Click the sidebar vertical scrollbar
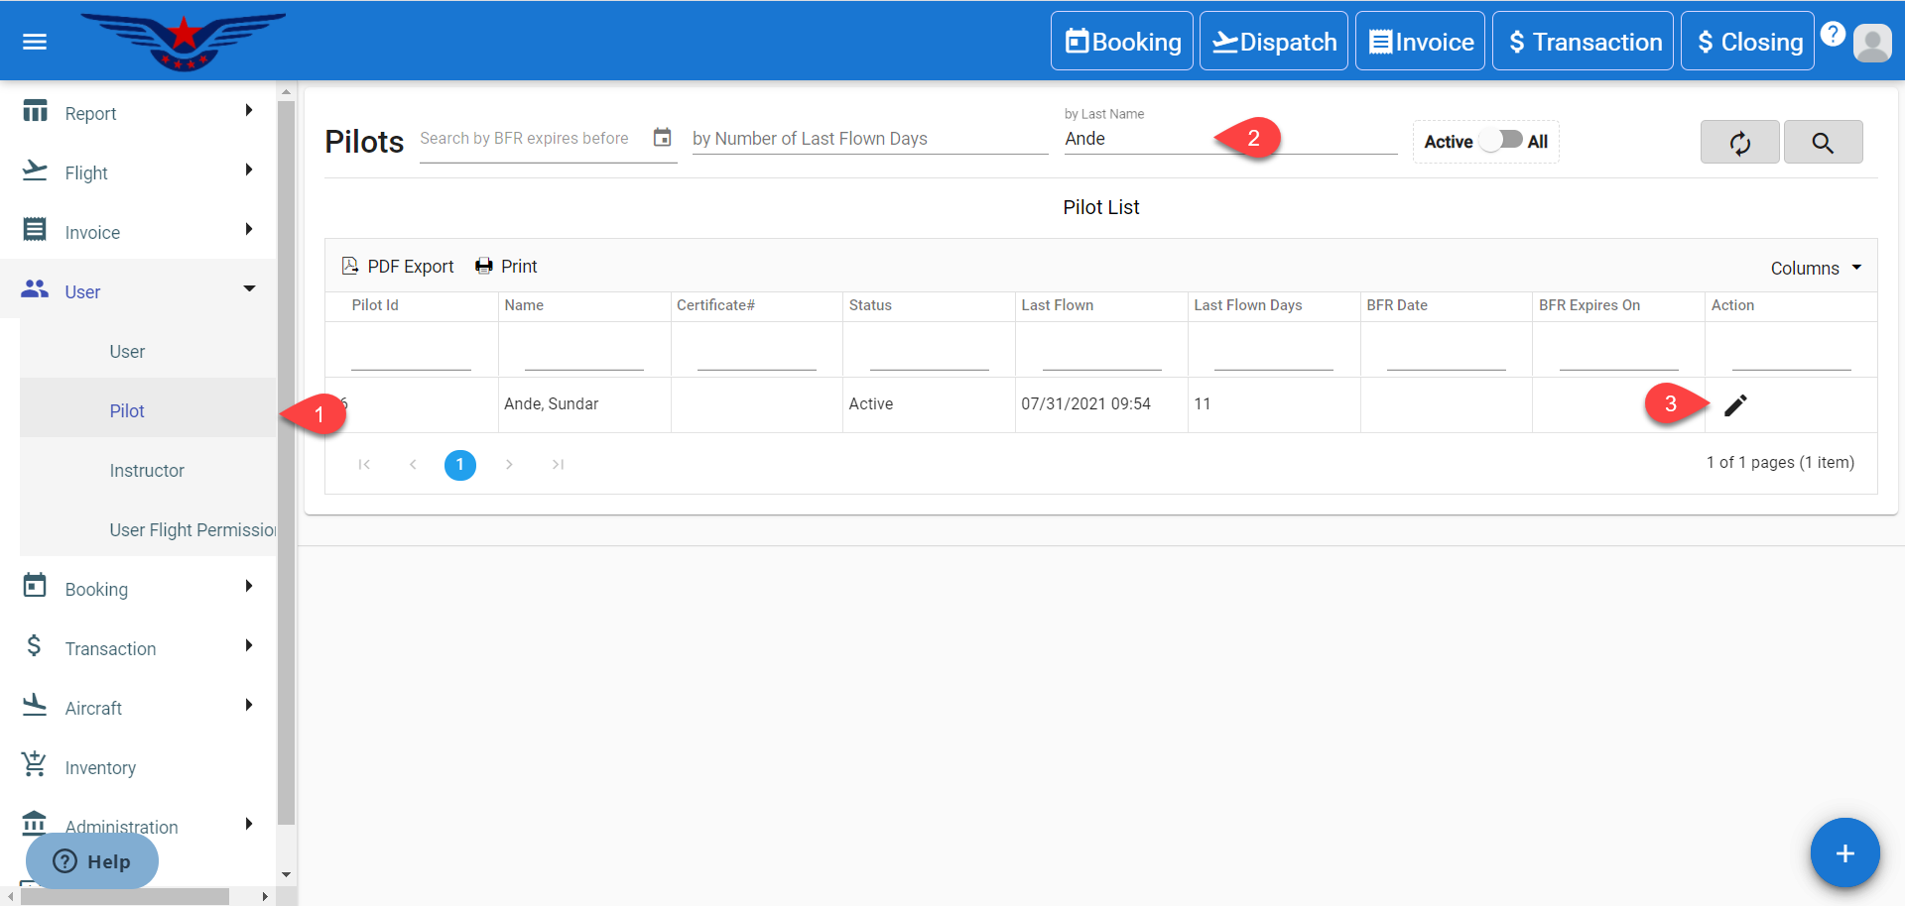Viewport: 1905px width, 906px height. click(x=286, y=456)
